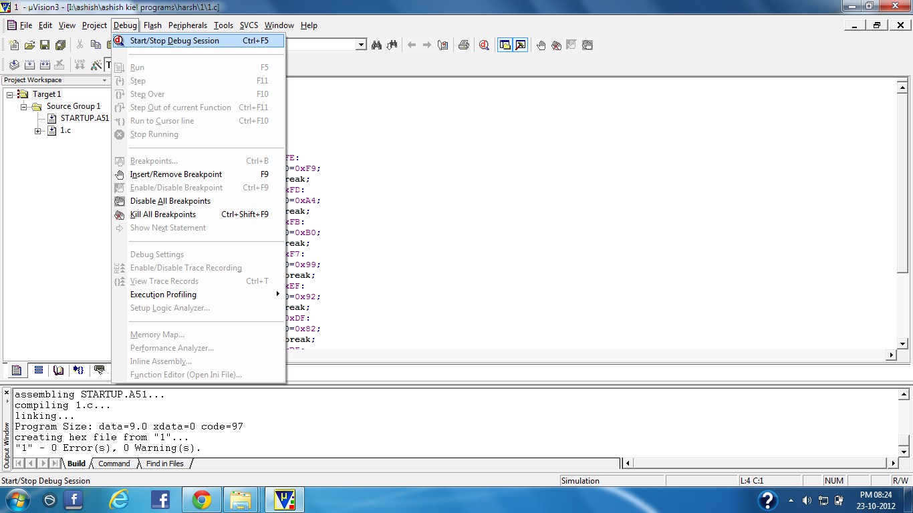This screenshot has width=913, height=513.
Task: Select the Templates tab in Project Workspace
Action: (100, 371)
